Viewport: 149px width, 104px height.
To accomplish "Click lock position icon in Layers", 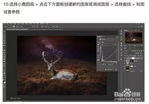I will click(x=131, y=56).
